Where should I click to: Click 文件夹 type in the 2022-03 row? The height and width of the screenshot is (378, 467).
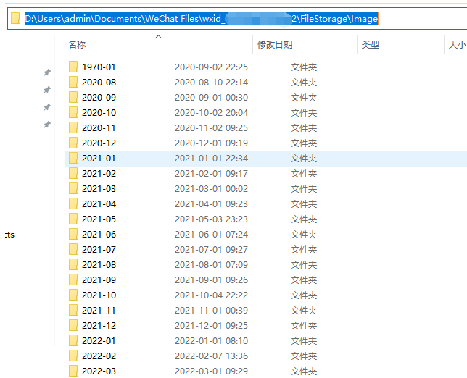click(304, 371)
